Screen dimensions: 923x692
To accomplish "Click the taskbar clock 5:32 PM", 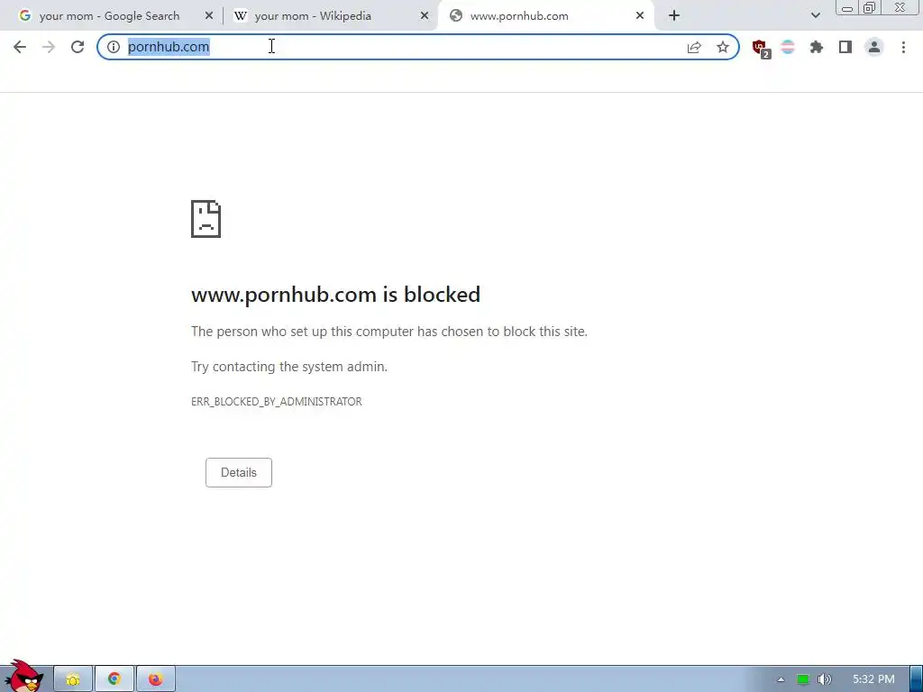I will tap(873, 679).
